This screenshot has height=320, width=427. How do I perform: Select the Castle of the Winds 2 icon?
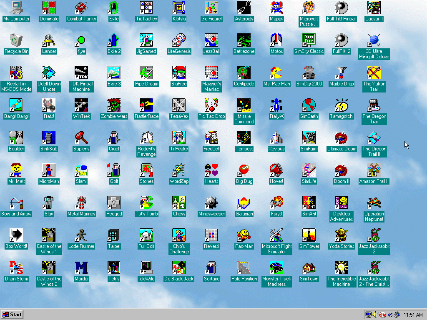point(49,267)
